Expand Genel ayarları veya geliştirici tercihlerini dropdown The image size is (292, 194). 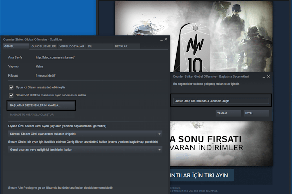pyautogui.click(x=85, y=150)
